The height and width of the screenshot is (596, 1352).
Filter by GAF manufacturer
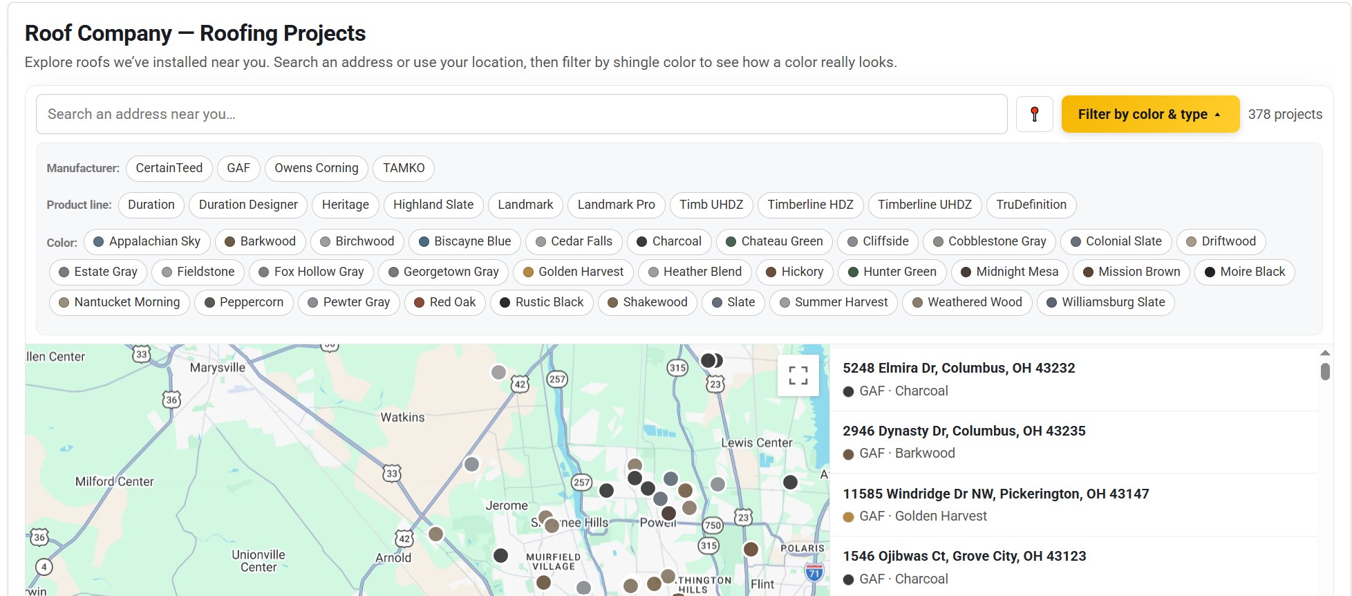click(x=238, y=168)
